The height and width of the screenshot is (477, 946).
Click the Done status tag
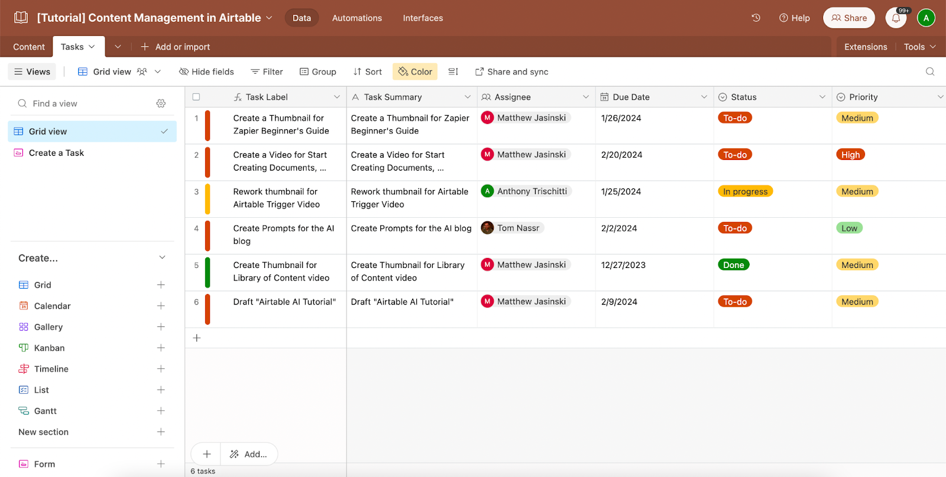[734, 265]
